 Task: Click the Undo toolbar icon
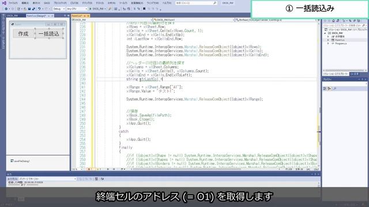click(x=39, y=9)
